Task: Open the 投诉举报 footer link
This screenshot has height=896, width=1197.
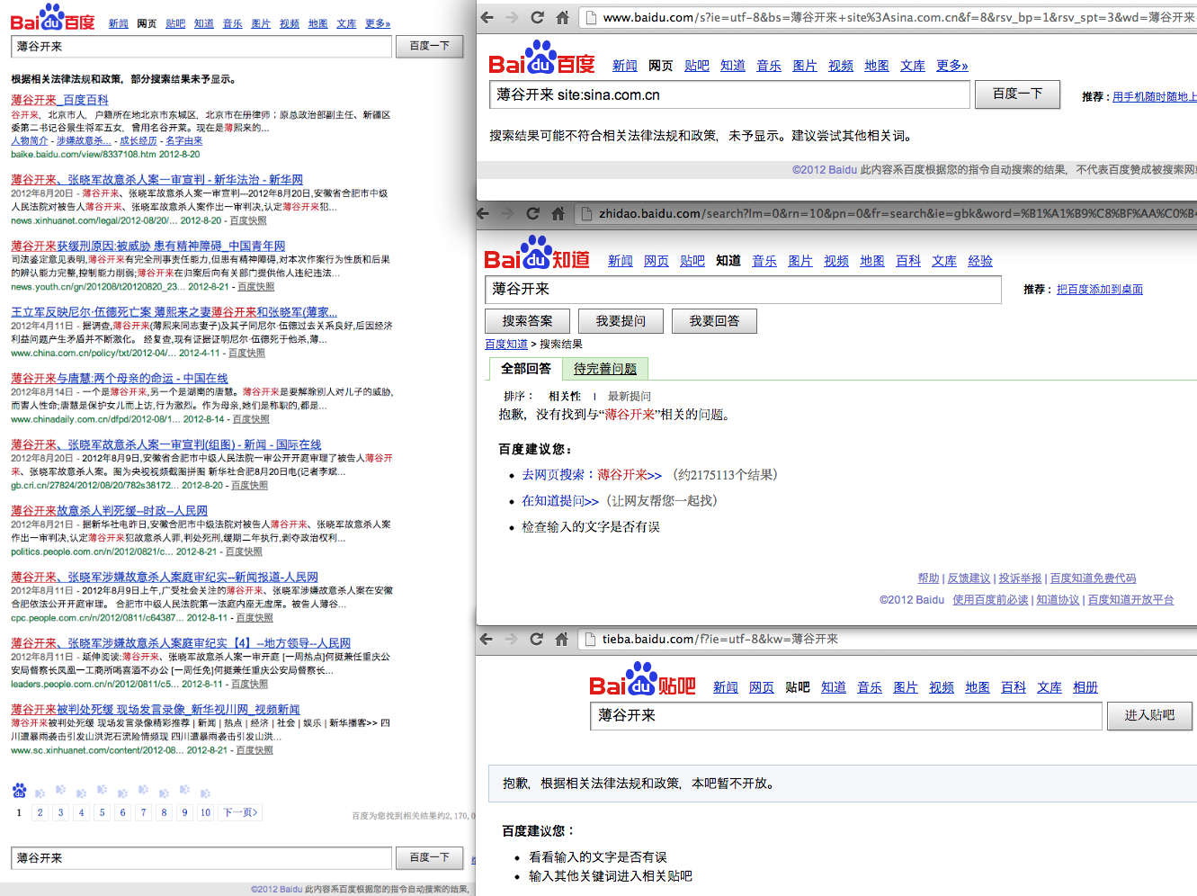Action: tap(1020, 578)
